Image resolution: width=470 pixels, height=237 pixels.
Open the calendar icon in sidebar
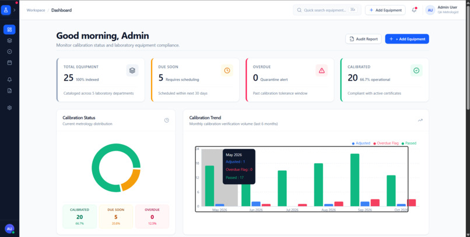9,63
